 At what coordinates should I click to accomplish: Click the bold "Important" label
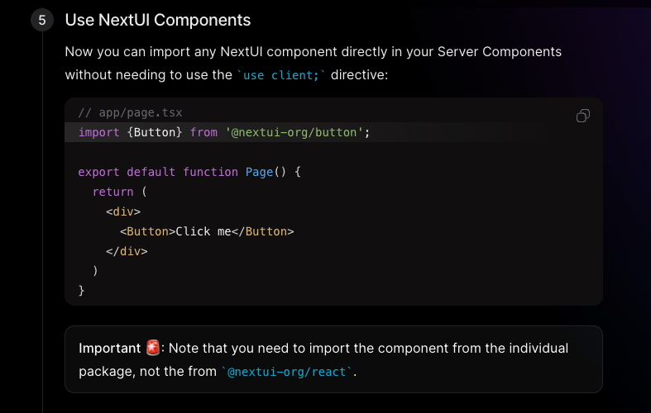pyautogui.click(x=110, y=349)
